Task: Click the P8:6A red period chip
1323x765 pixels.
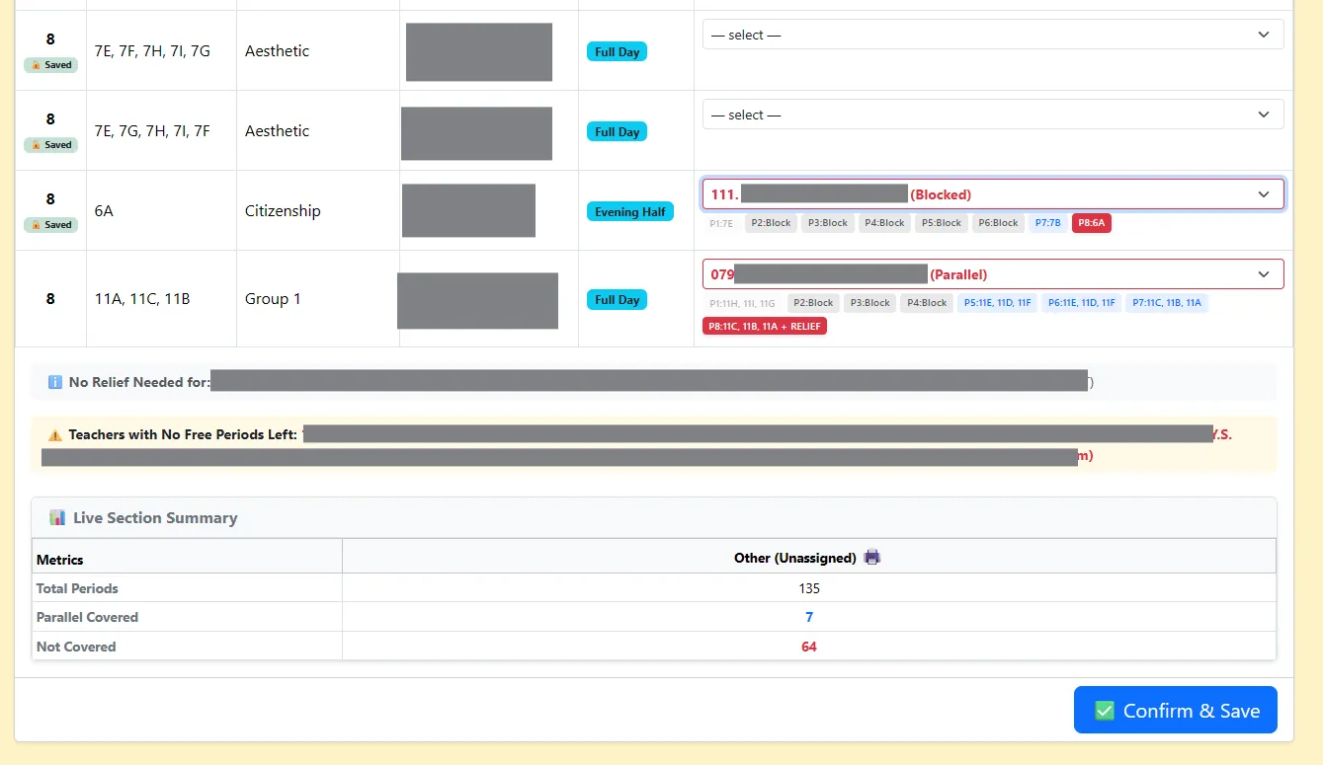Action: [1091, 223]
